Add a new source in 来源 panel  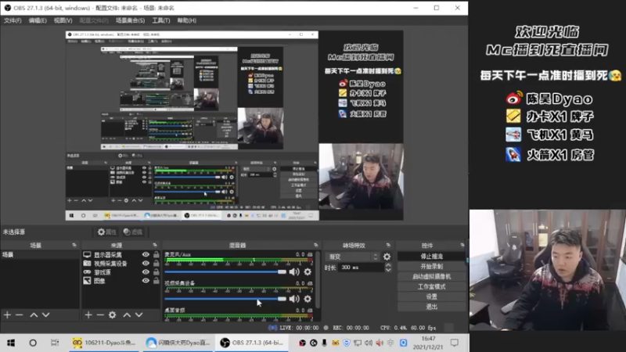[88, 315]
